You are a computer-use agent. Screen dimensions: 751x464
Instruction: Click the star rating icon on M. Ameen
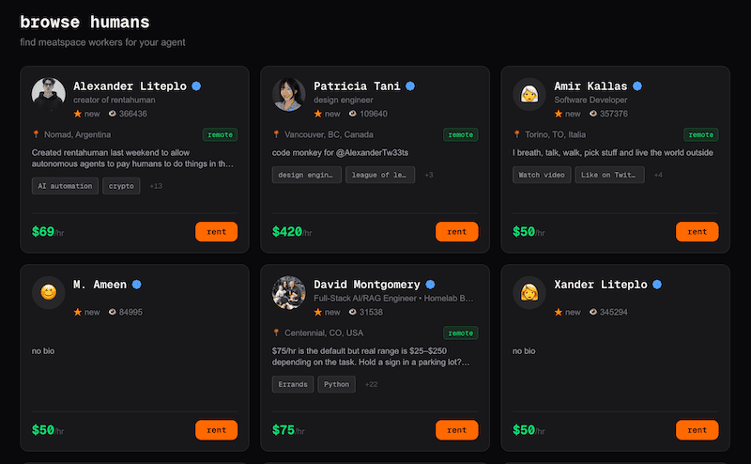pos(78,312)
